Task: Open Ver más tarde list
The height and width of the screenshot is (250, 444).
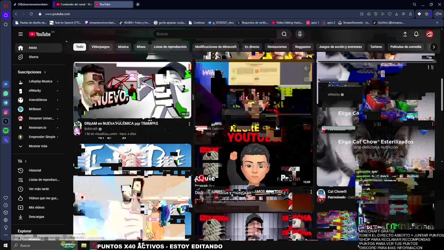Action: click(x=39, y=189)
